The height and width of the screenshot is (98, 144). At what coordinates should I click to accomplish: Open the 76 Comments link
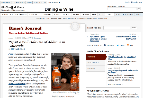coord(36,38)
